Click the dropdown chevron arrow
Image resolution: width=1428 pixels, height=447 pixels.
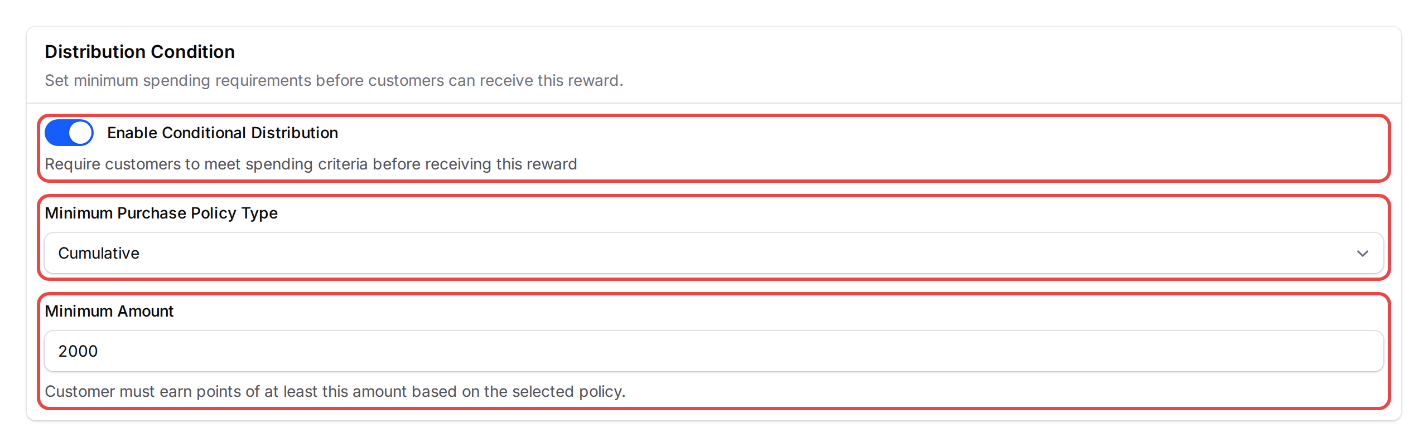(1363, 253)
